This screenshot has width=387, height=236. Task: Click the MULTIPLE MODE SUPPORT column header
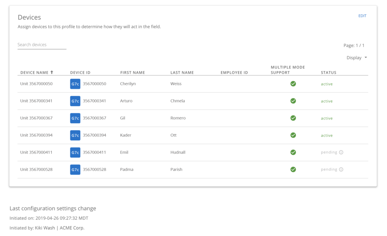(288, 70)
